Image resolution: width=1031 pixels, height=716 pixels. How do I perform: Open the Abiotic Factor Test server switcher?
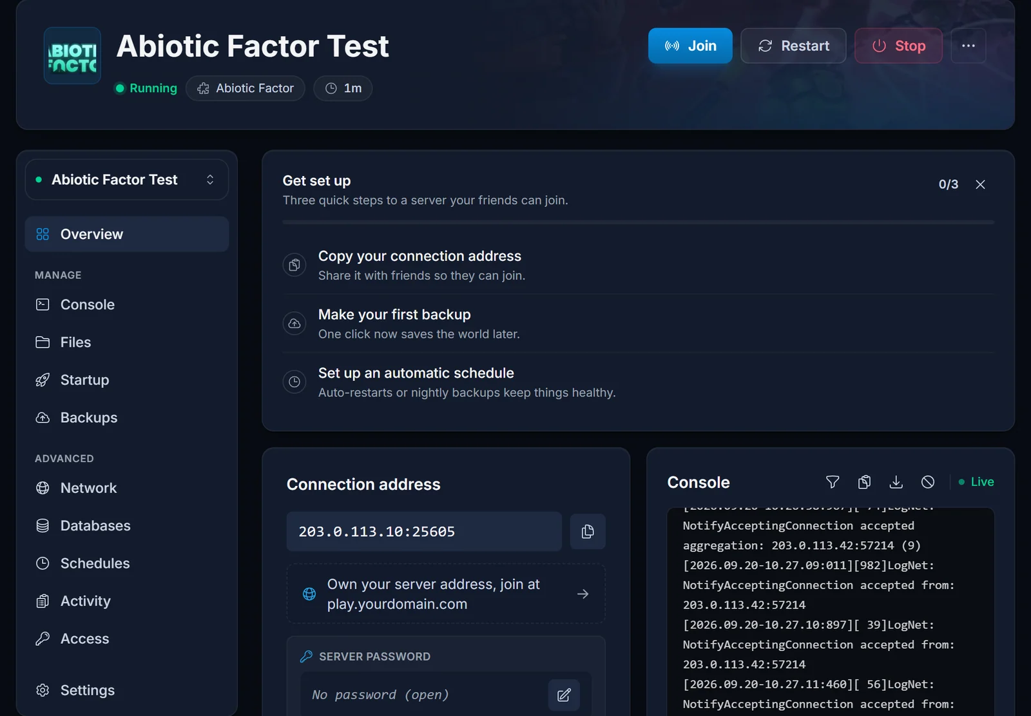[127, 180]
